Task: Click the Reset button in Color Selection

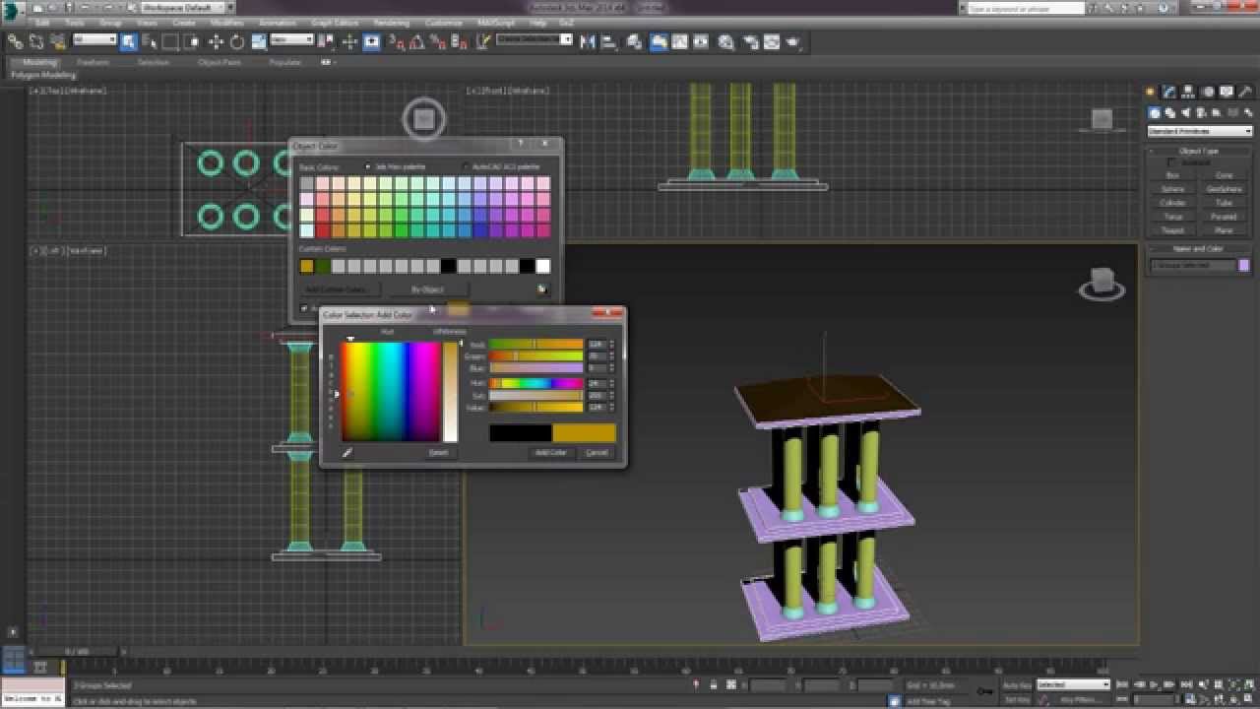Action: (438, 452)
